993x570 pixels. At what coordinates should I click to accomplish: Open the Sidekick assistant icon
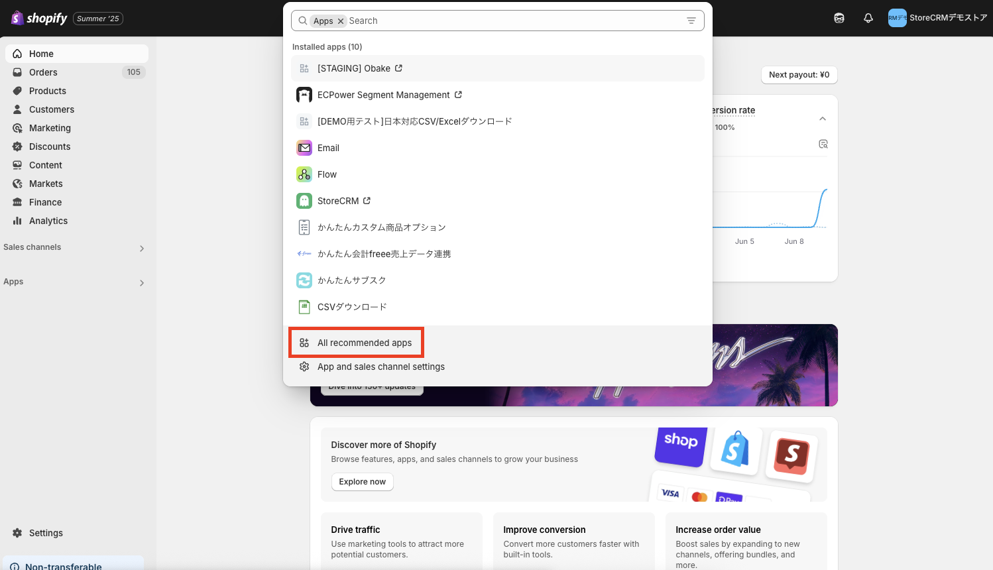pyautogui.click(x=839, y=19)
